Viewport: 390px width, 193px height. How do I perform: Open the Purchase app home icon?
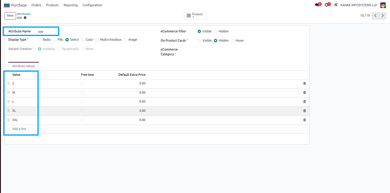(x=7, y=5)
